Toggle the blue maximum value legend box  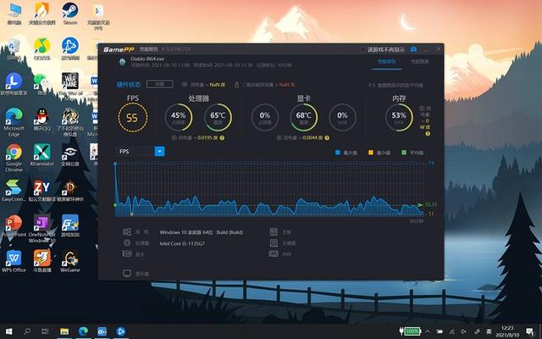click(x=338, y=153)
